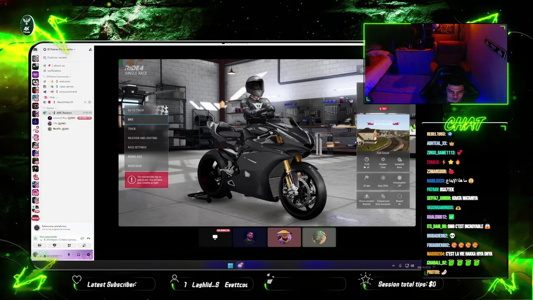Viewport: 533px width, 300px height.
Task: Toggle noise suppression icon beside Voz conectada
Action: (82, 238)
